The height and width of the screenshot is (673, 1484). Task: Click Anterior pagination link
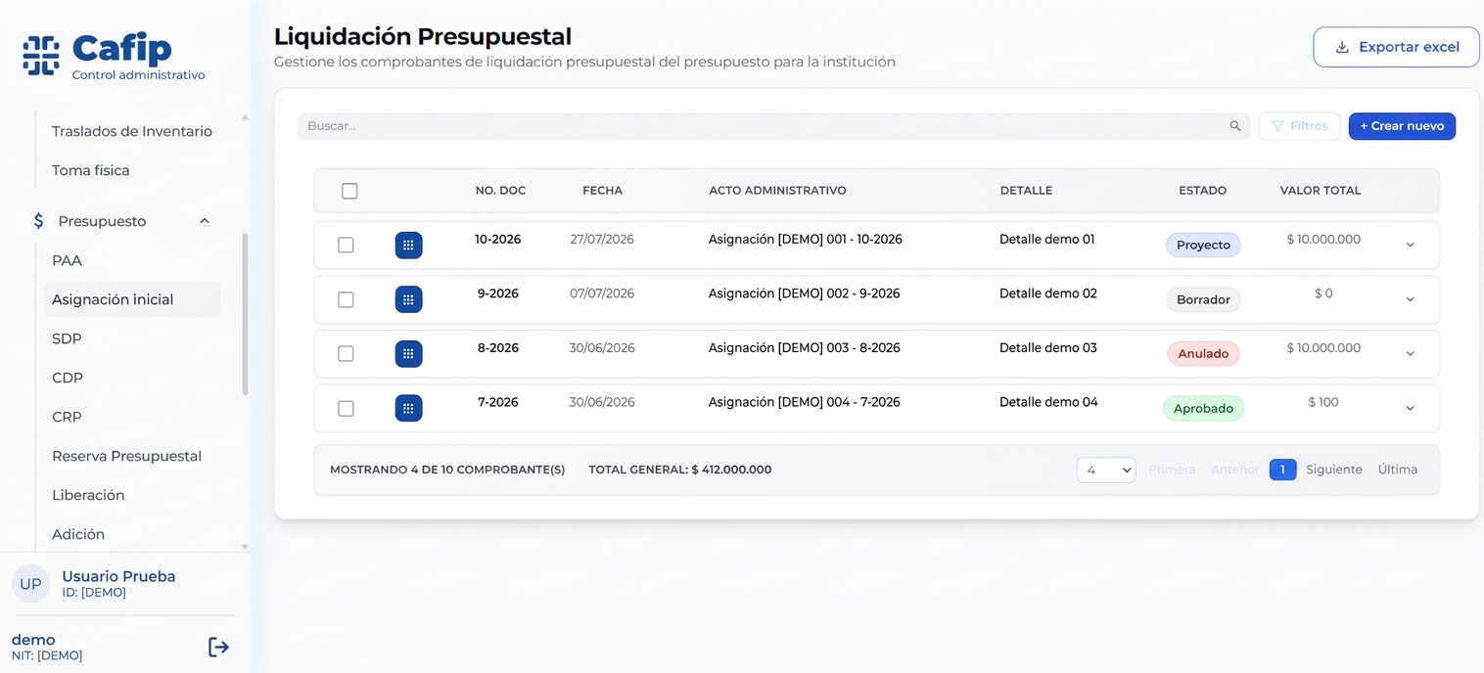[1234, 470]
